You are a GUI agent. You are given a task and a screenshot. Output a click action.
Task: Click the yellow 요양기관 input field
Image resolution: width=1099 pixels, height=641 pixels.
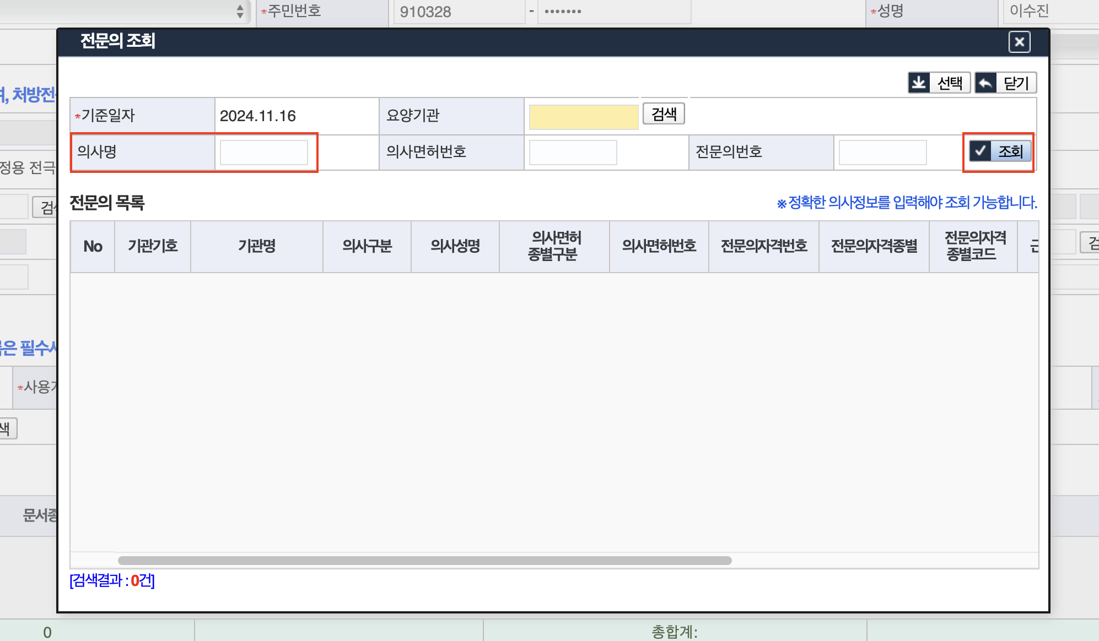tap(583, 117)
